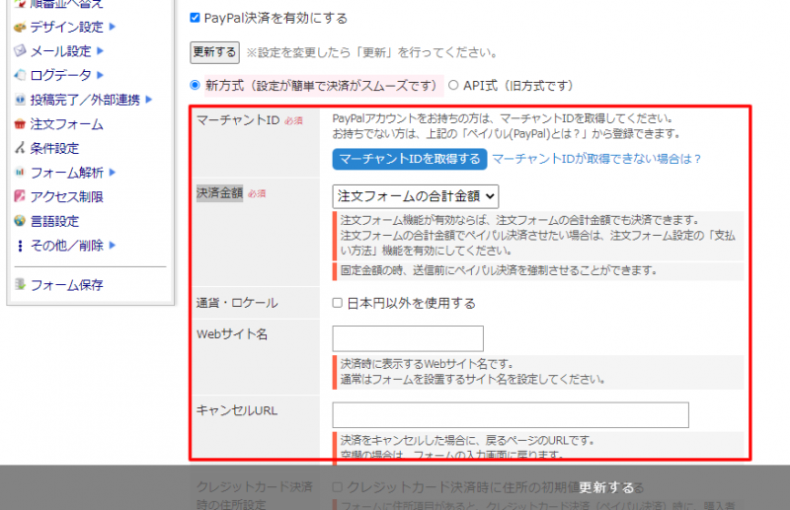Expand the 投稿完了／外部連携 submenu arrow

[149, 100]
